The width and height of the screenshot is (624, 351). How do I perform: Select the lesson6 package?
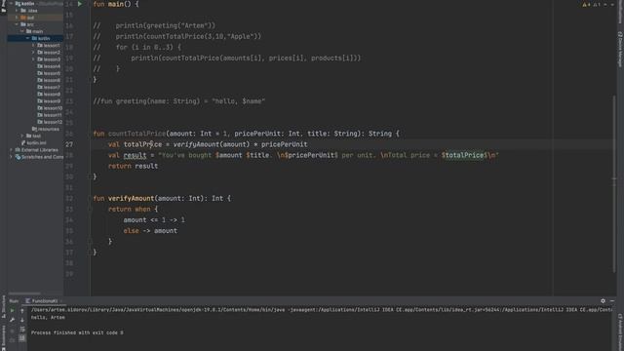pos(49,80)
